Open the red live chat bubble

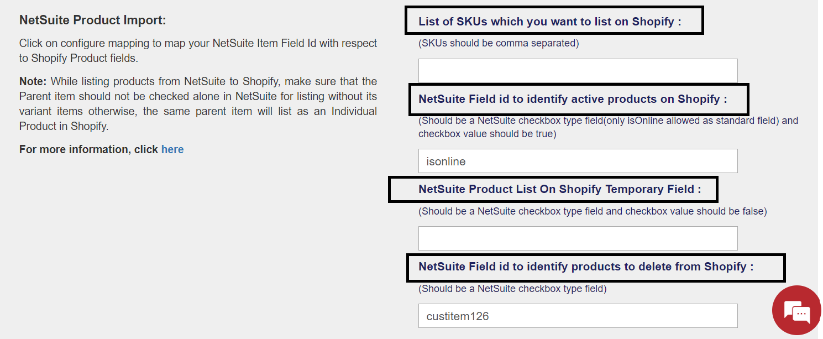pos(796,311)
